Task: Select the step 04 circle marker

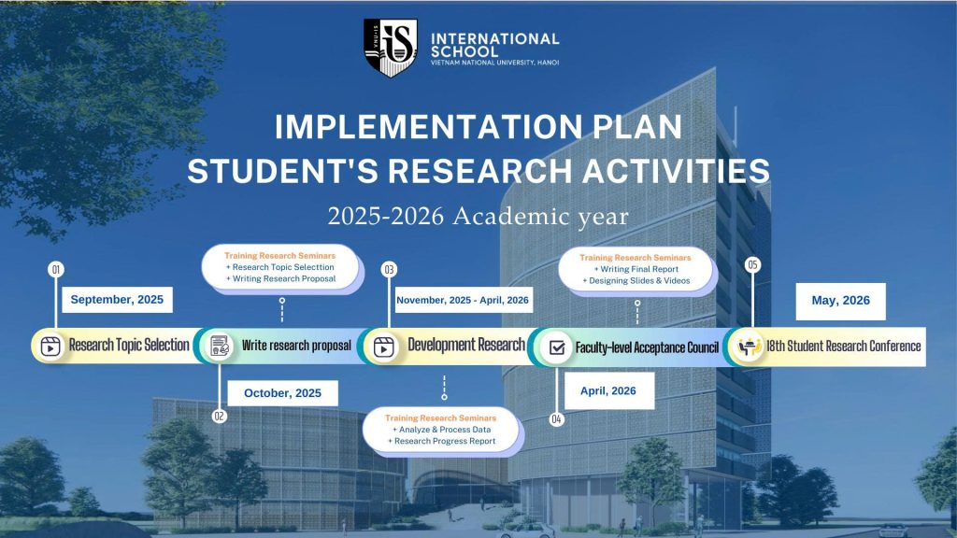Action: 556,419
